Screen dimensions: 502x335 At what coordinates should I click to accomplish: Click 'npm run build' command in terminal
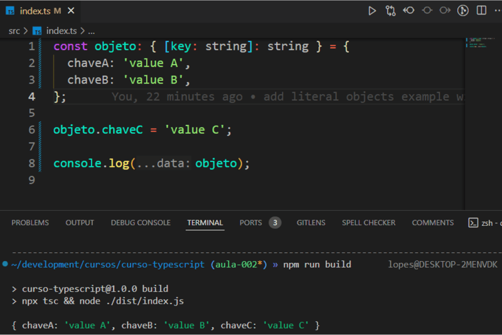[317, 265]
